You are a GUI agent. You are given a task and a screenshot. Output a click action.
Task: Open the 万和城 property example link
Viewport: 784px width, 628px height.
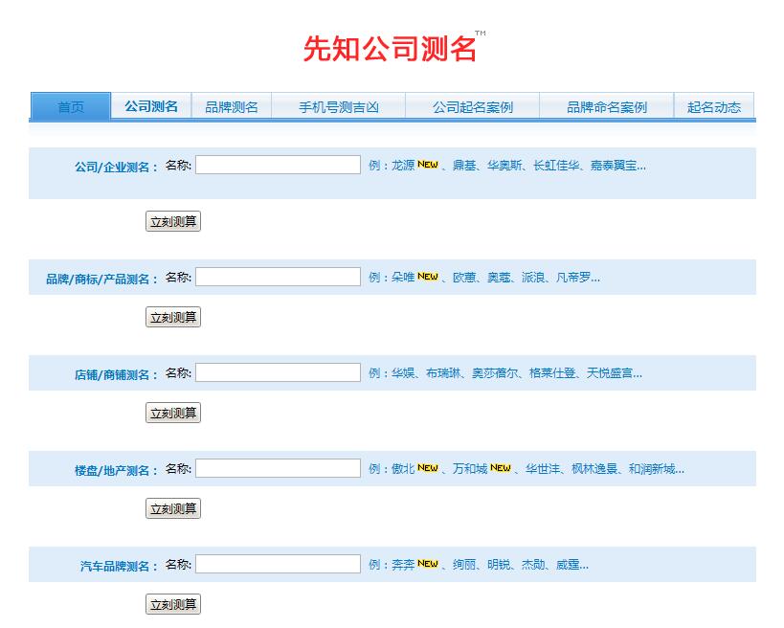pos(469,469)
